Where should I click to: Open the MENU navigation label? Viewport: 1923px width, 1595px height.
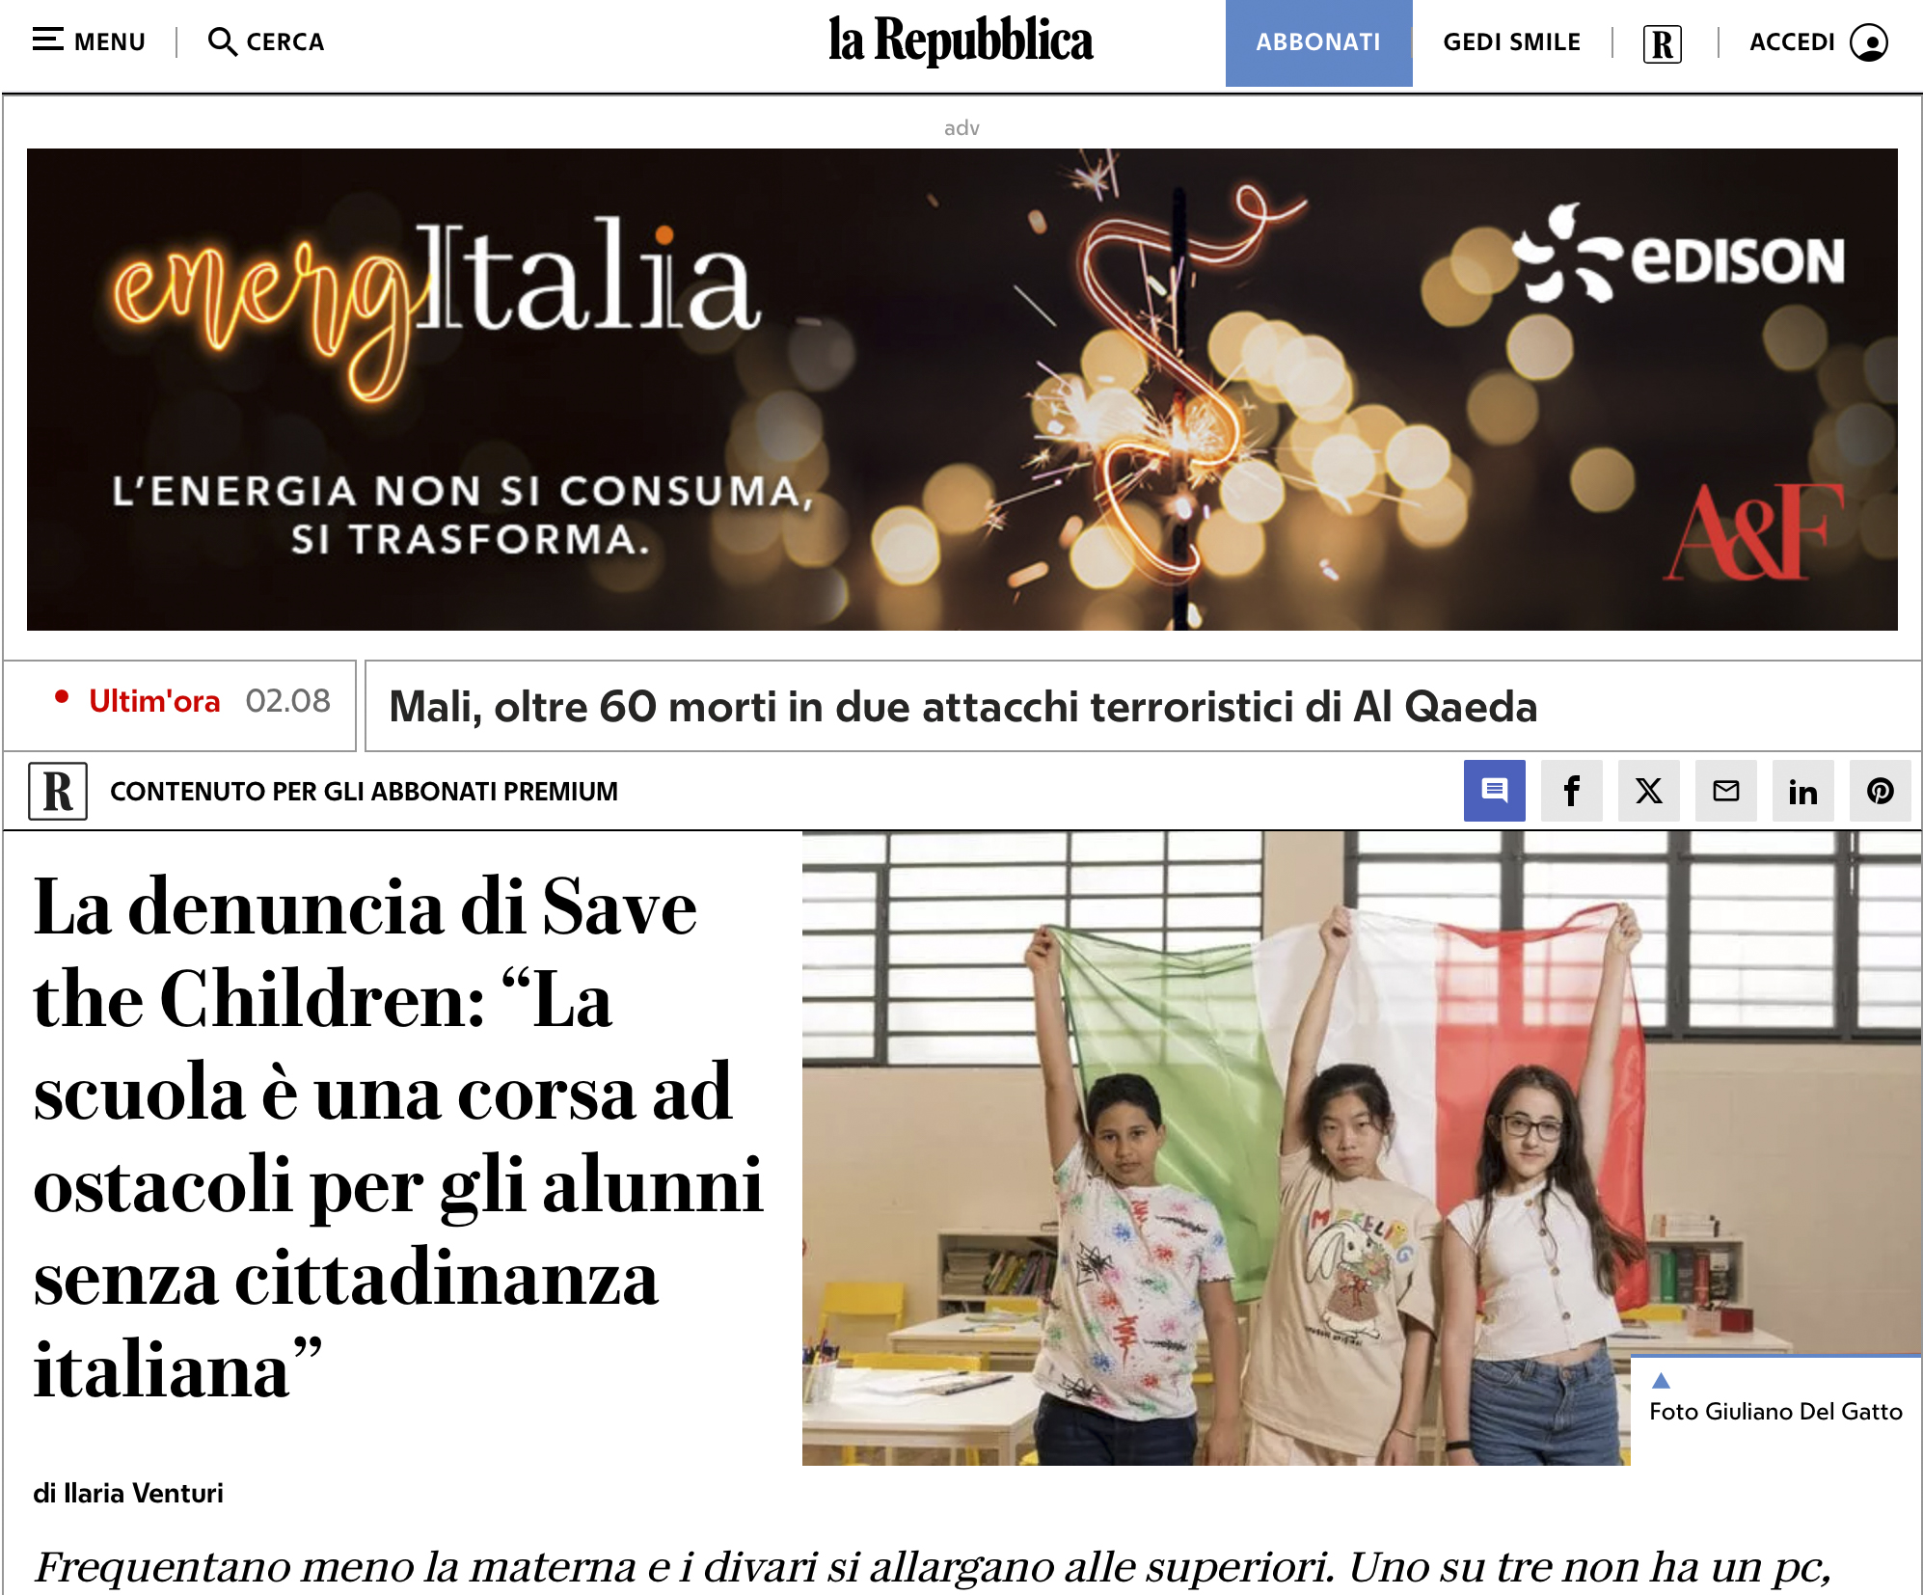tap(110, 42)
